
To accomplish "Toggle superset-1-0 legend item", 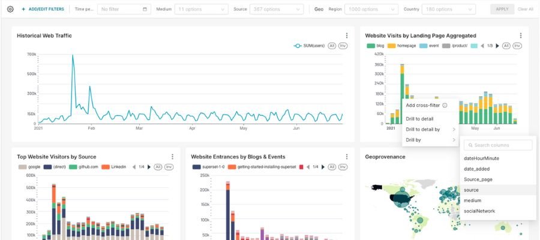I will pyautogui.click(x=208, y=167).
